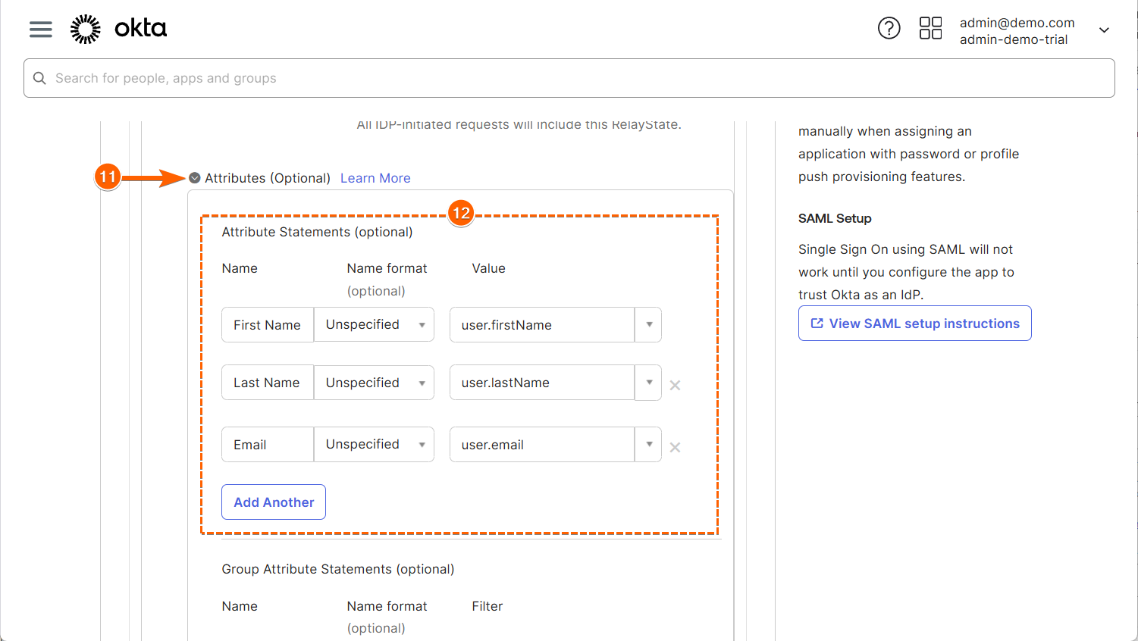Remove the Last Name attribute row
The image size is (1138, 641).
click(x=675, y=386)
